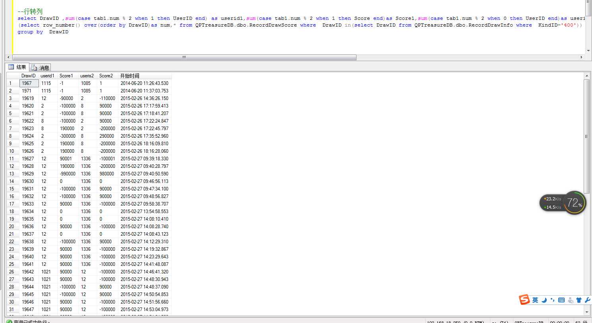Click the --行转列 comment in the editor

pos(30,12)
